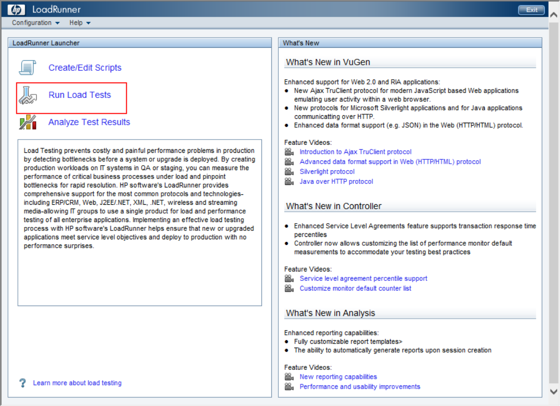This screenshot has height=406, width=560.
Task: Click the LoadRunner Launcher panel title
Action: [x=46, y=43]
